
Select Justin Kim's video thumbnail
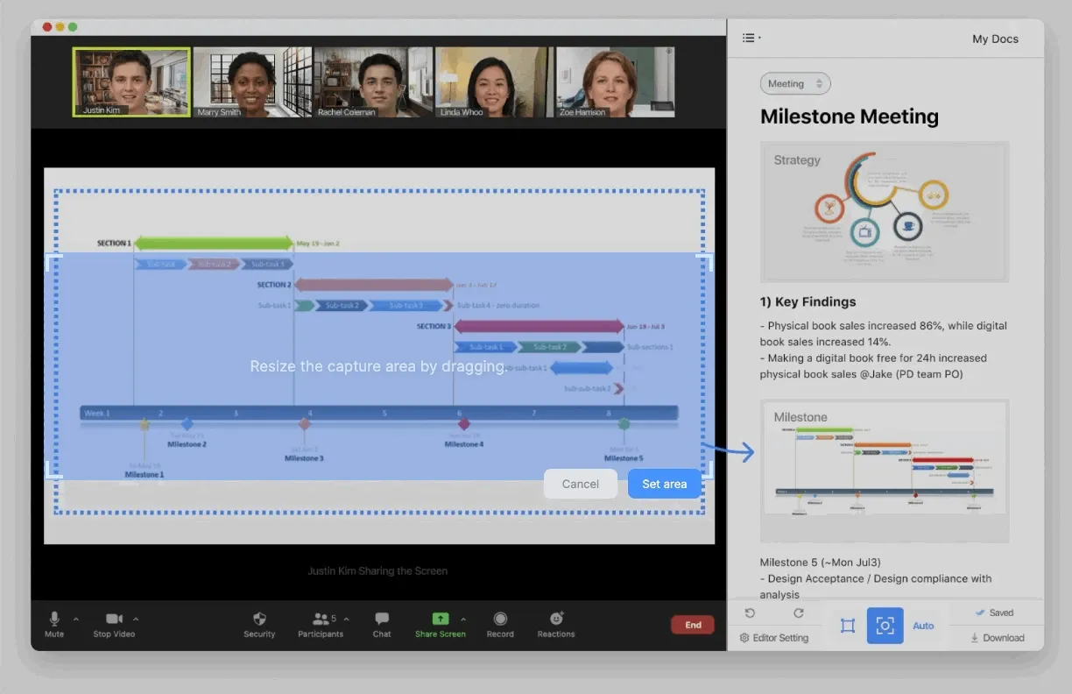click(x=131, y=82)
